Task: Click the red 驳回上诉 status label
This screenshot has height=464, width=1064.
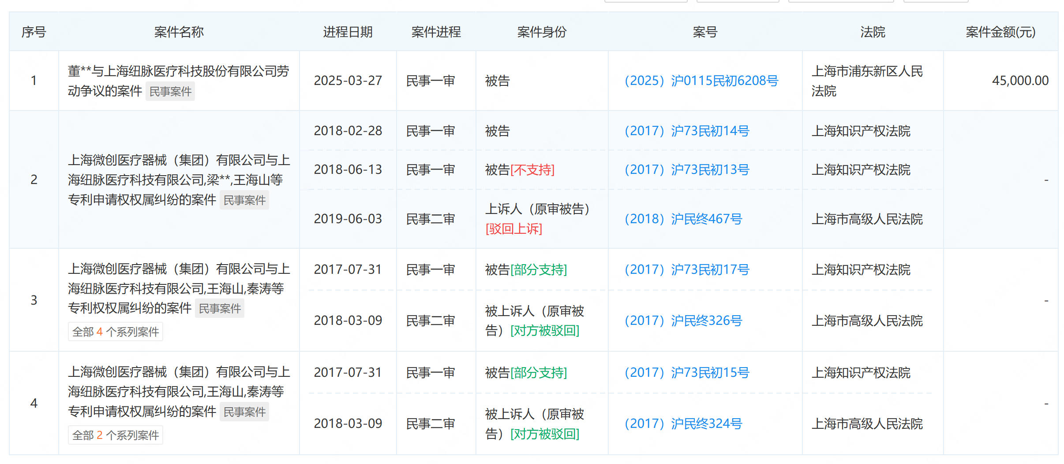Action: pyautogui.click(x=514, y=229)
